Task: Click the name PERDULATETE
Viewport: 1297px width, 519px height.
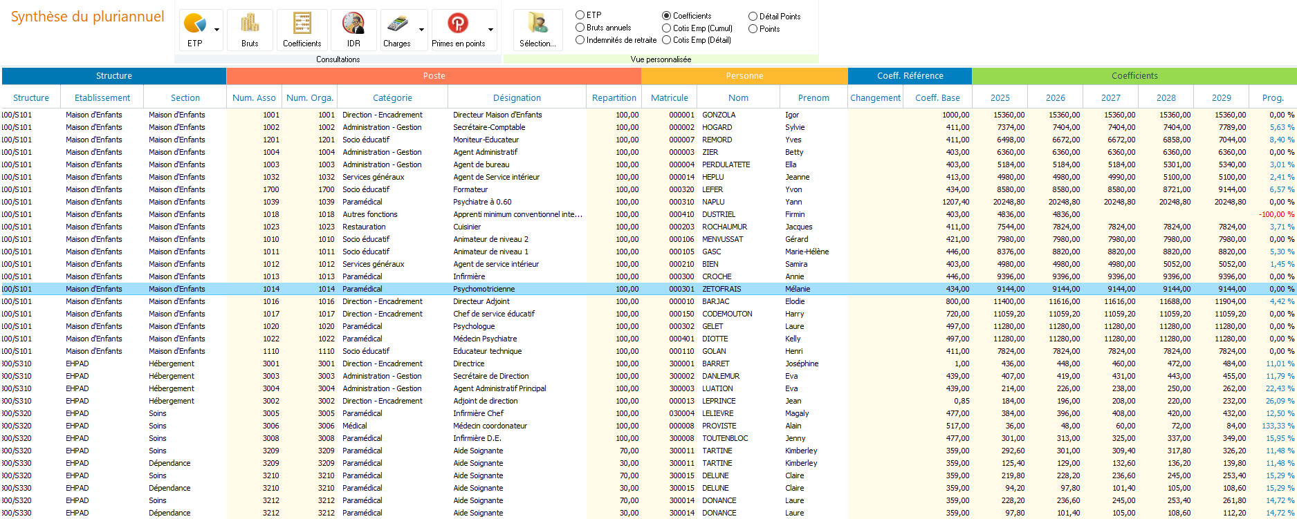Action: click(726, 164)
